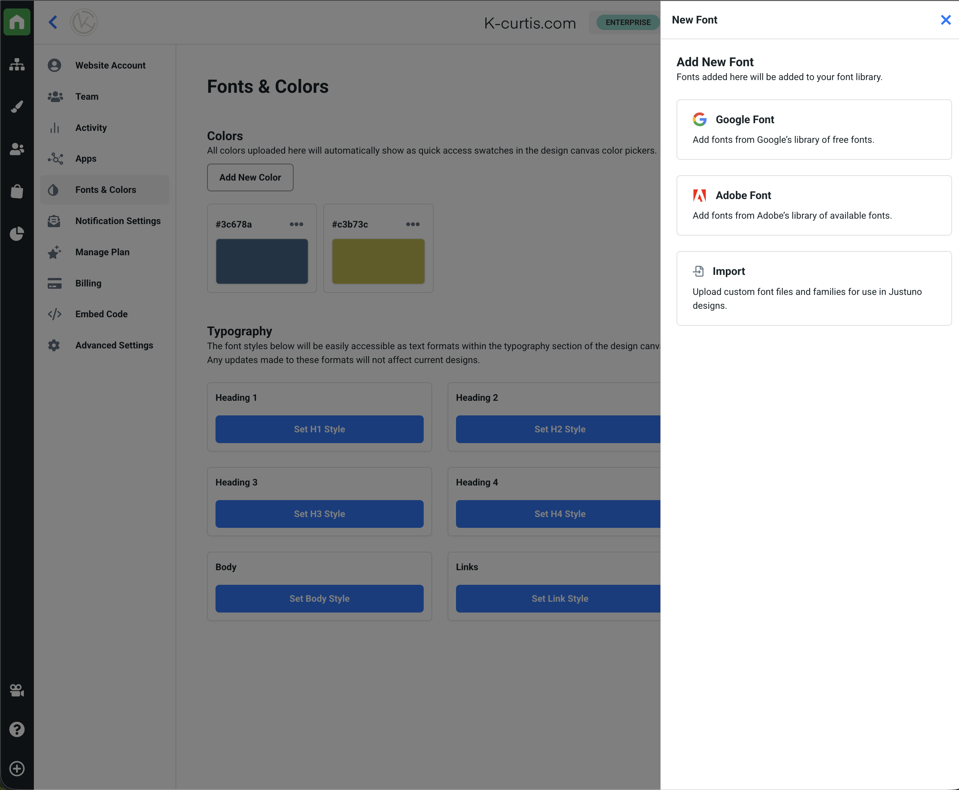Viewport: 959px width, 790px height.
Task: Open options menu for color #3c678a
Action: tap(296, 224)
